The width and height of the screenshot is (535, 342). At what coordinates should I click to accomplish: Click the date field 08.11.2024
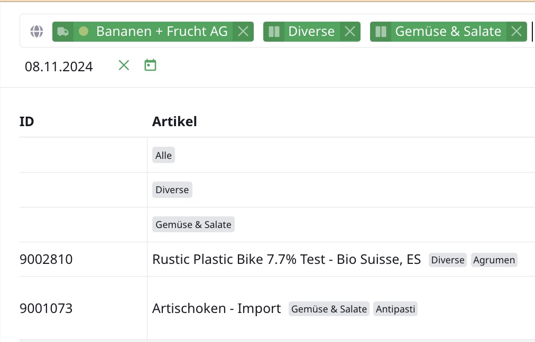click(59, 66)
